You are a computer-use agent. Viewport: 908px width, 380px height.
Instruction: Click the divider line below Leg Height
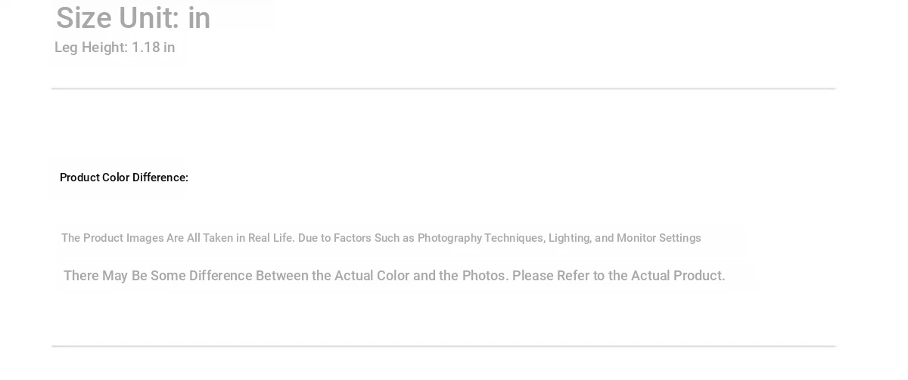coord(443,88)
